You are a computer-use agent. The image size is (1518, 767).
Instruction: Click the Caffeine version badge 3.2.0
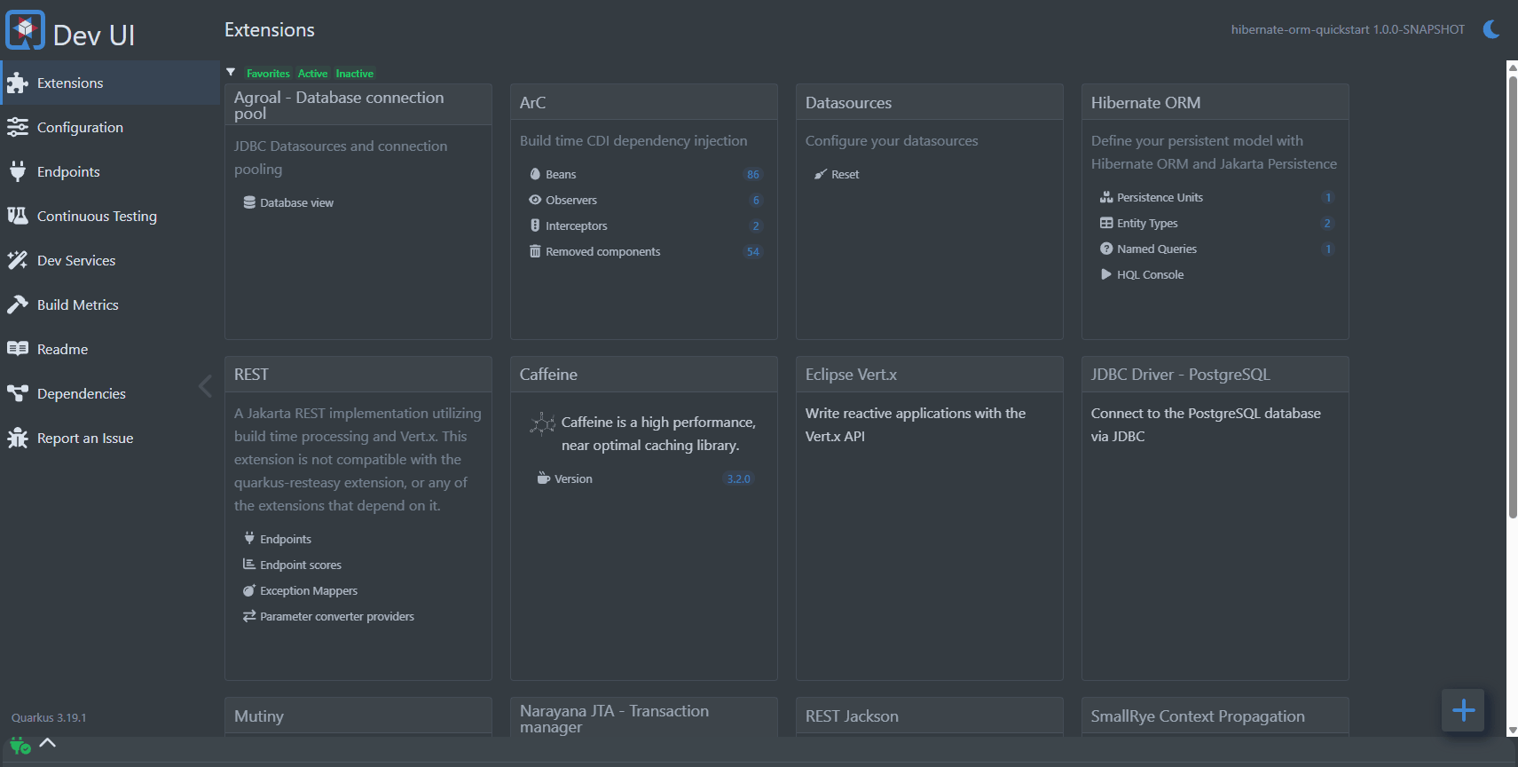[x=738, y=478]
